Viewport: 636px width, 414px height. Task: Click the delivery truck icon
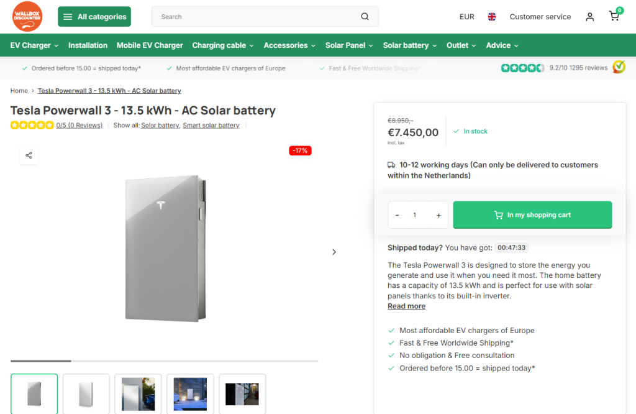[391, 165]
